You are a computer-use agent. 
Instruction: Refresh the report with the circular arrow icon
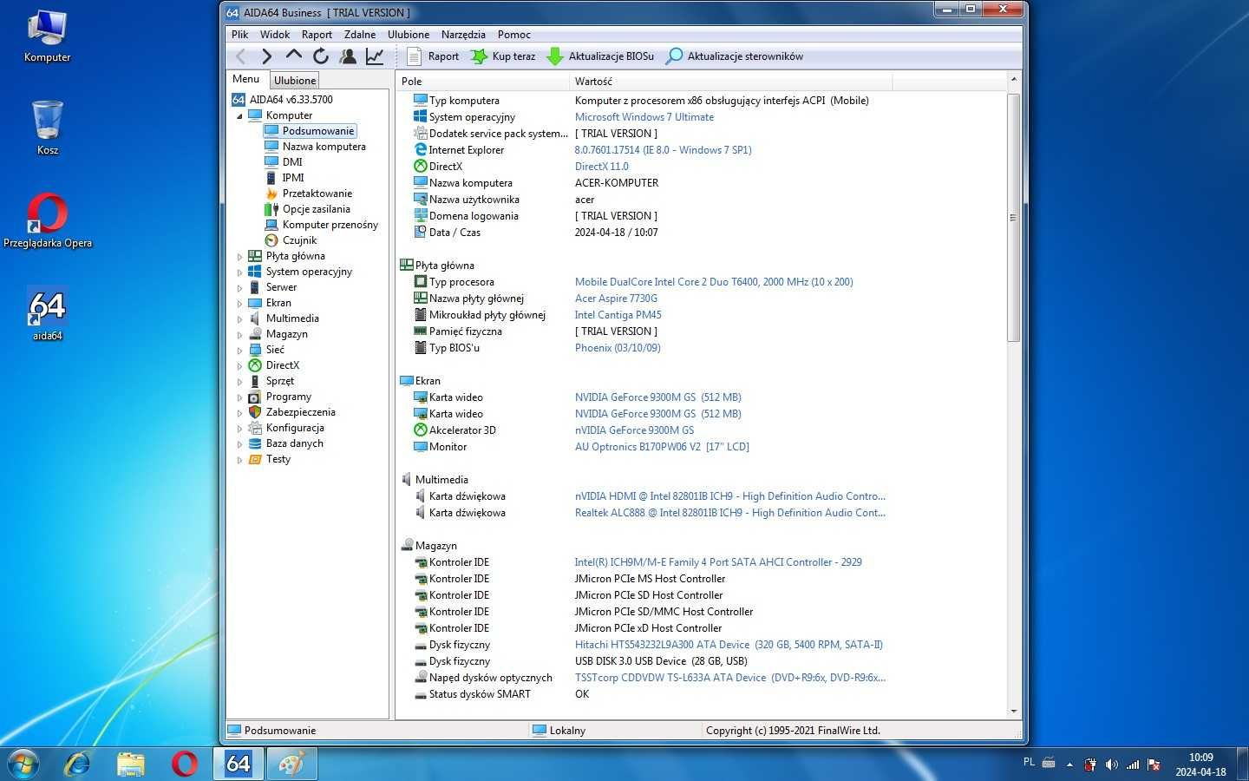click(321, 56)
